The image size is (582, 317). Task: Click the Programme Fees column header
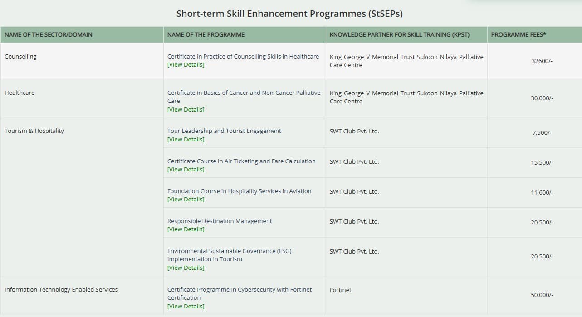tap(518, 35)
